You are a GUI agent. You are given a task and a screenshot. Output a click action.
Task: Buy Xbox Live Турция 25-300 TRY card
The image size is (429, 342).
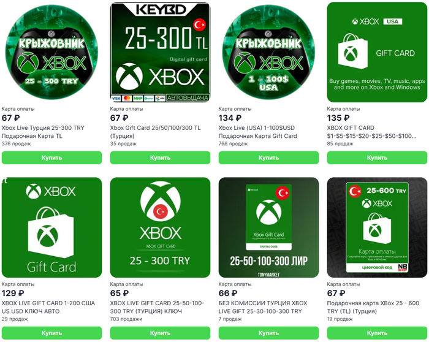coord(51,158)
